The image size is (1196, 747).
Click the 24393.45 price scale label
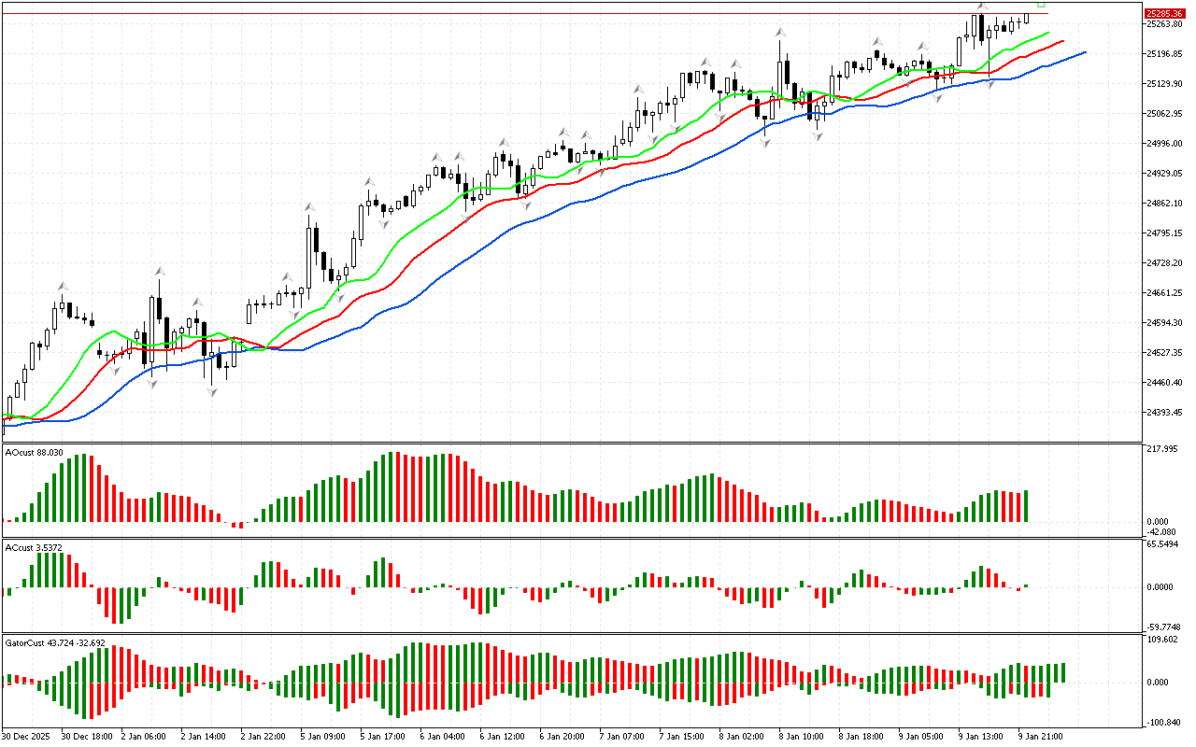pos(1163,413)
